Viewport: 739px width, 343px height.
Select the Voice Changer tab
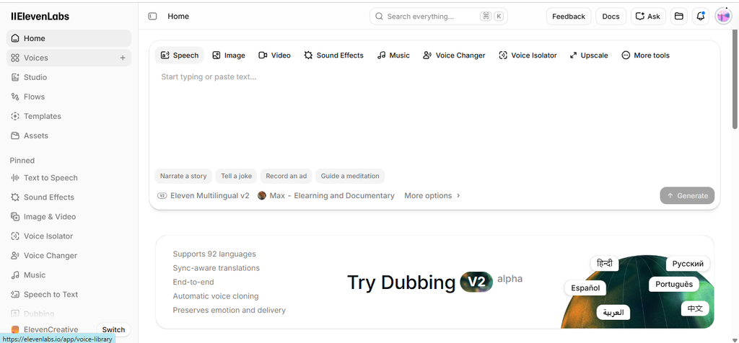454,55
